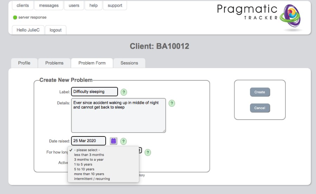Click help icon next to Label field

tap(124, 92)
